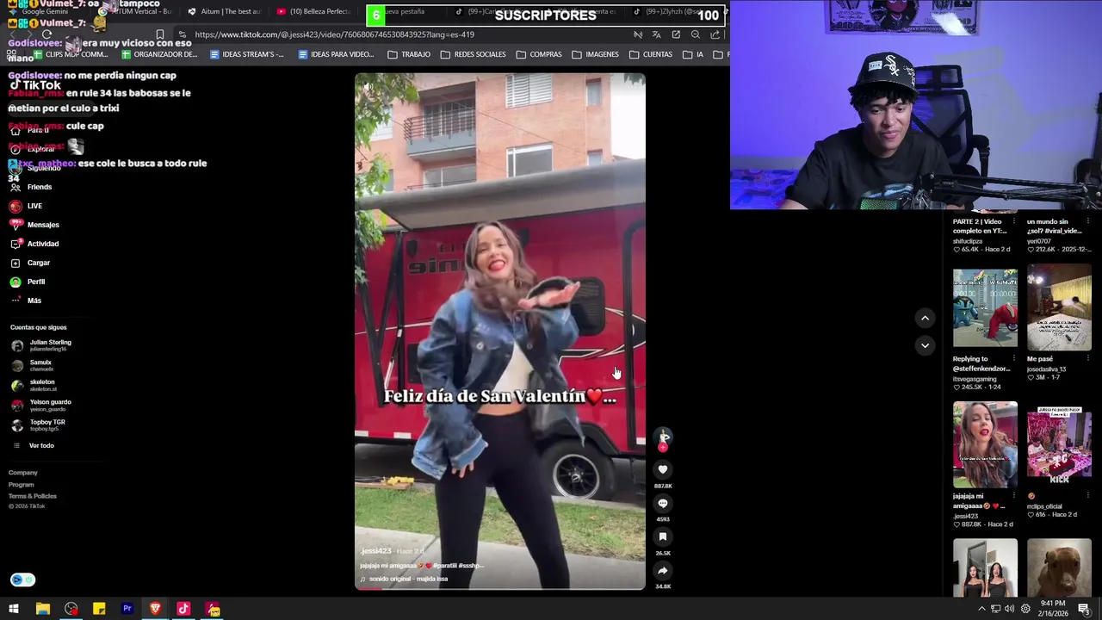Open followed account Yeison guardo

[41, 405]
